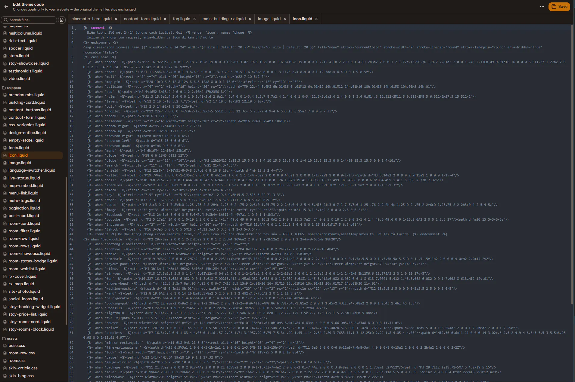Switch to the contact-form.liquid tab

[142, 19]
